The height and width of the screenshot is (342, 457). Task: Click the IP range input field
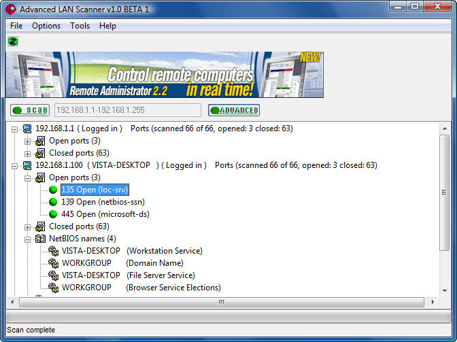[128, 110]
